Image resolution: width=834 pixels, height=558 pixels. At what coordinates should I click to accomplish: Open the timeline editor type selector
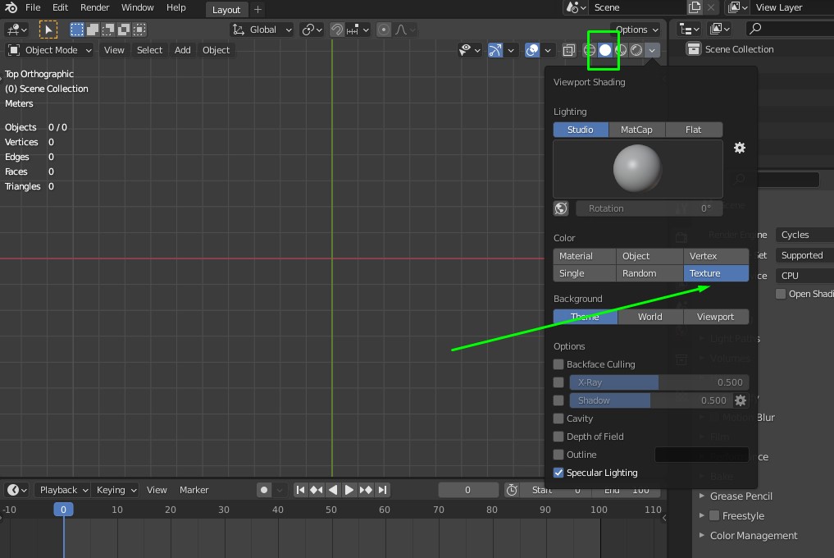pyautogui.click(x=17, y=490)
